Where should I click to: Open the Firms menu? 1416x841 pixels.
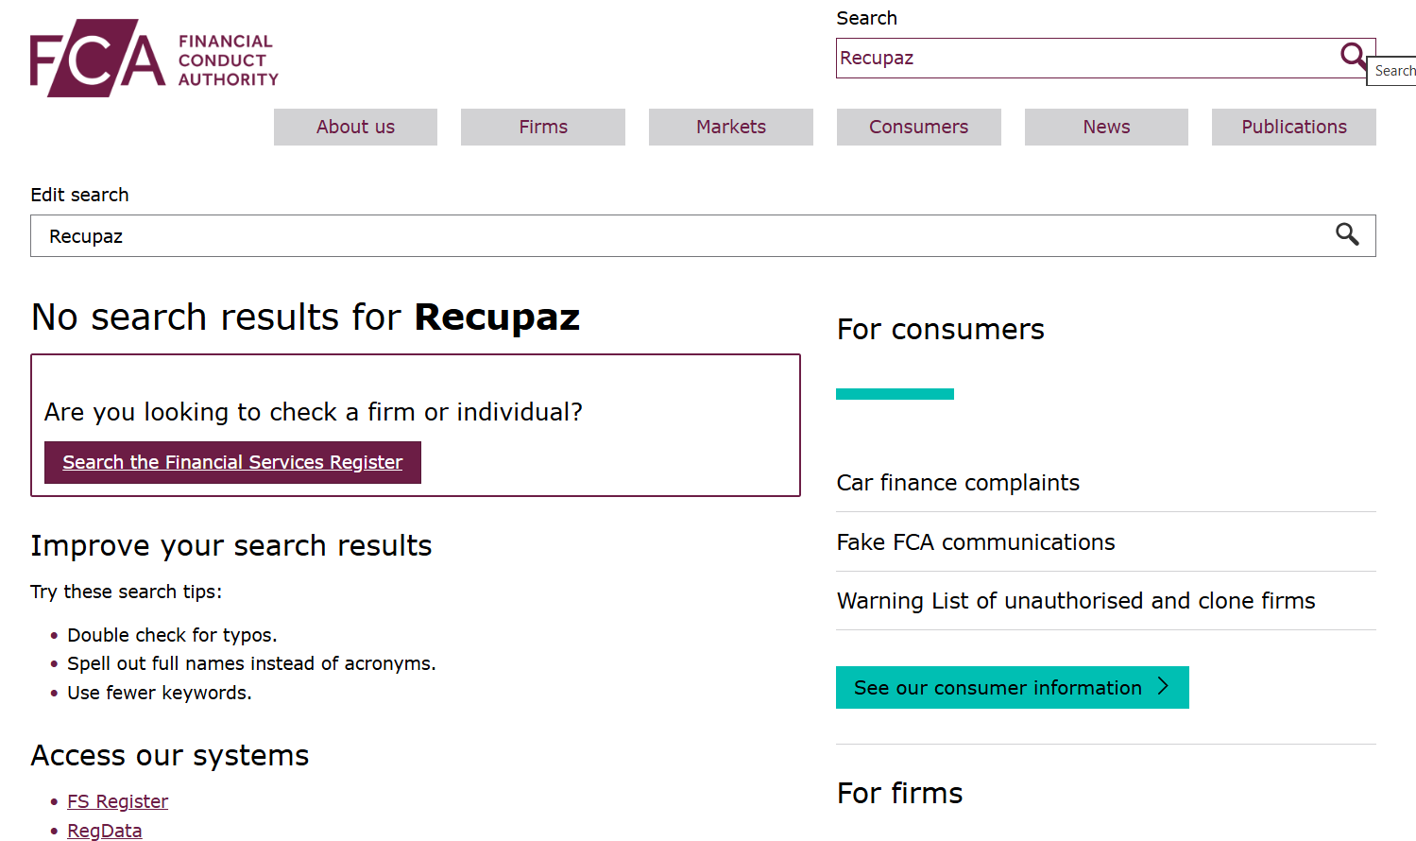point(542,127)
